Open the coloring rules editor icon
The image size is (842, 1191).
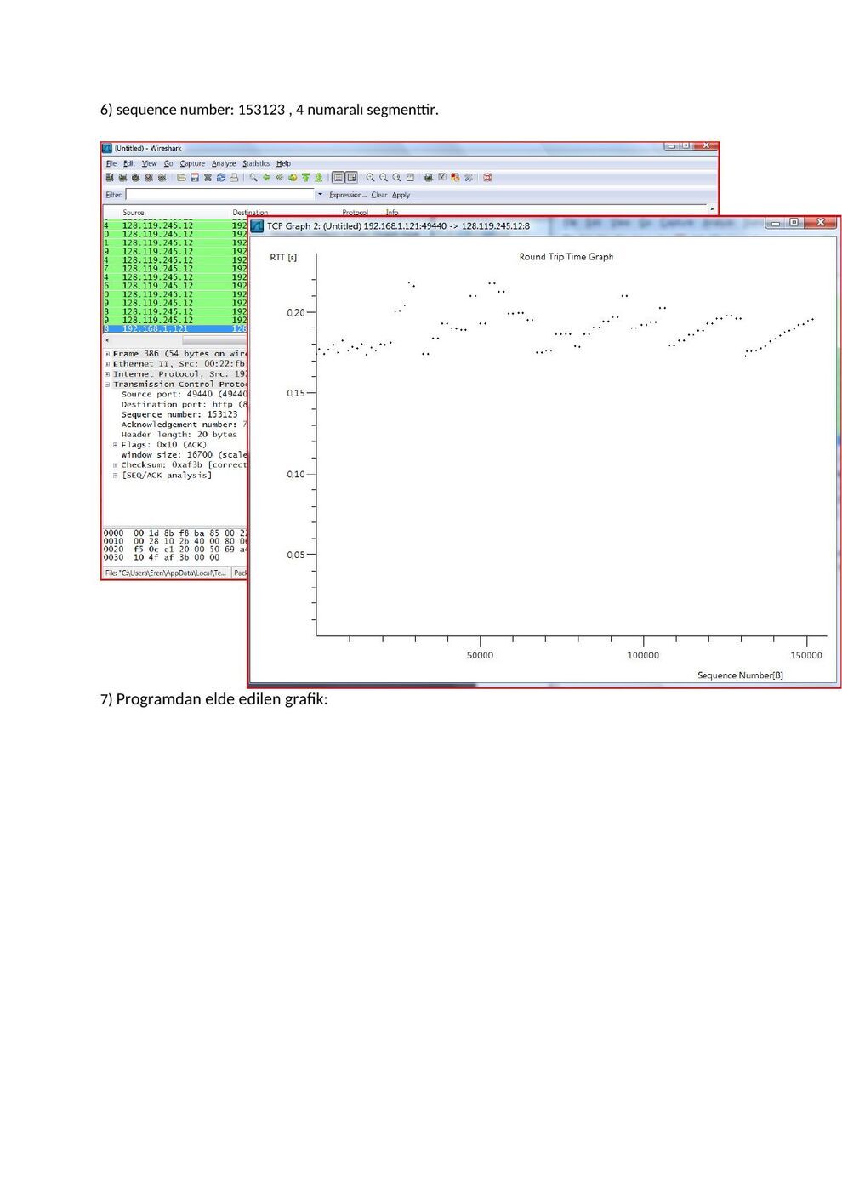coord(455,178)
